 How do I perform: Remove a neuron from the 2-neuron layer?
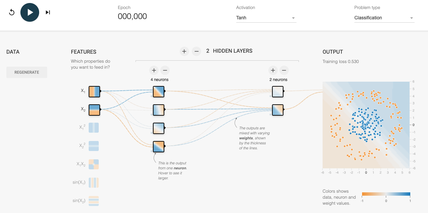click(x=284, y=70)
